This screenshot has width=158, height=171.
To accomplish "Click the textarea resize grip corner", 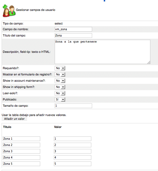I will point(149,62).
